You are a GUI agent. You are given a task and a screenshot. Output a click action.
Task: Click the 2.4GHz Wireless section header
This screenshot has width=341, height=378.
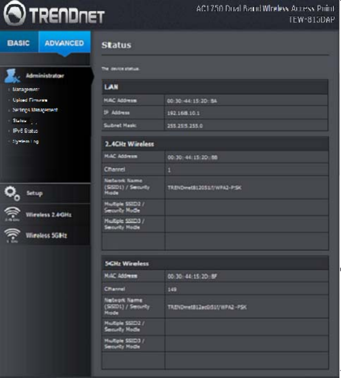coord(215,144)
